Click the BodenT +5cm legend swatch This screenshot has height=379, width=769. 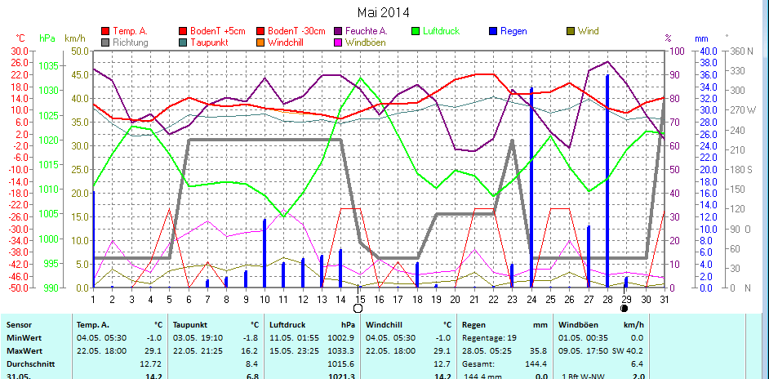184,31
